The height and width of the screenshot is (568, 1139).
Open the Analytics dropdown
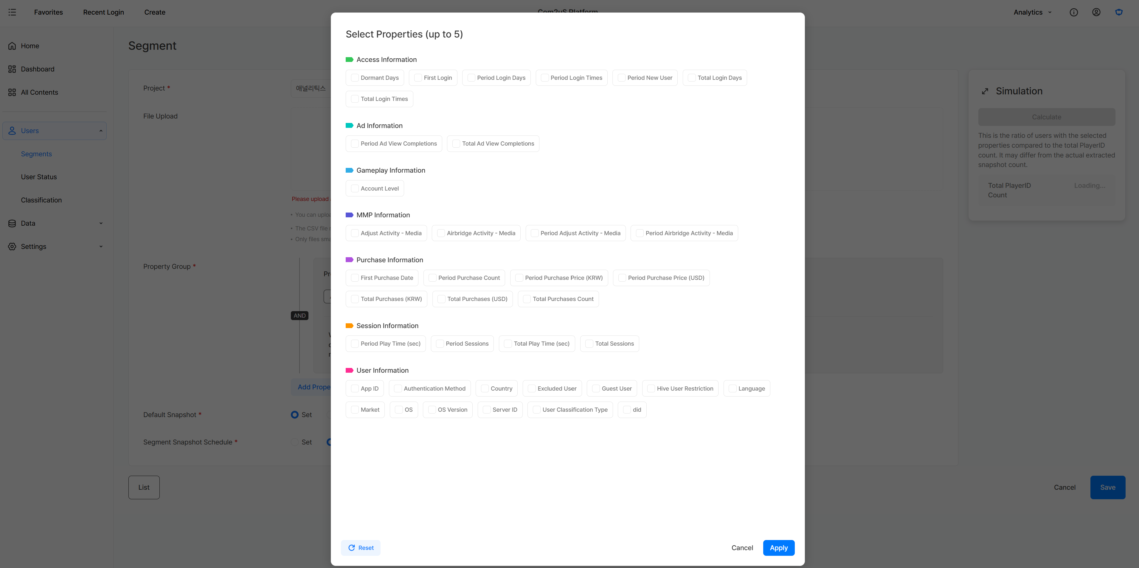tap(1032, 13)
